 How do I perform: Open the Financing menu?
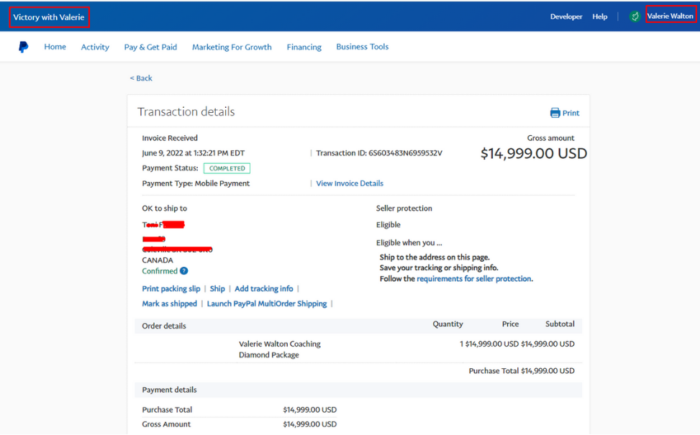[304, 47]
